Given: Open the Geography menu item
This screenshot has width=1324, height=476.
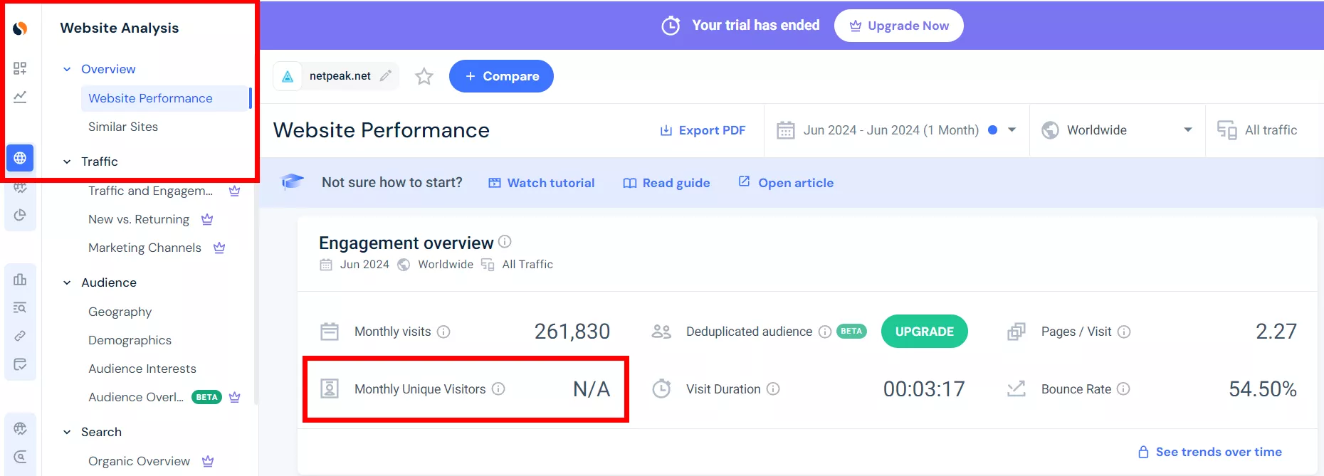Looking at the screenshot, I should click(x=120, y=312).
